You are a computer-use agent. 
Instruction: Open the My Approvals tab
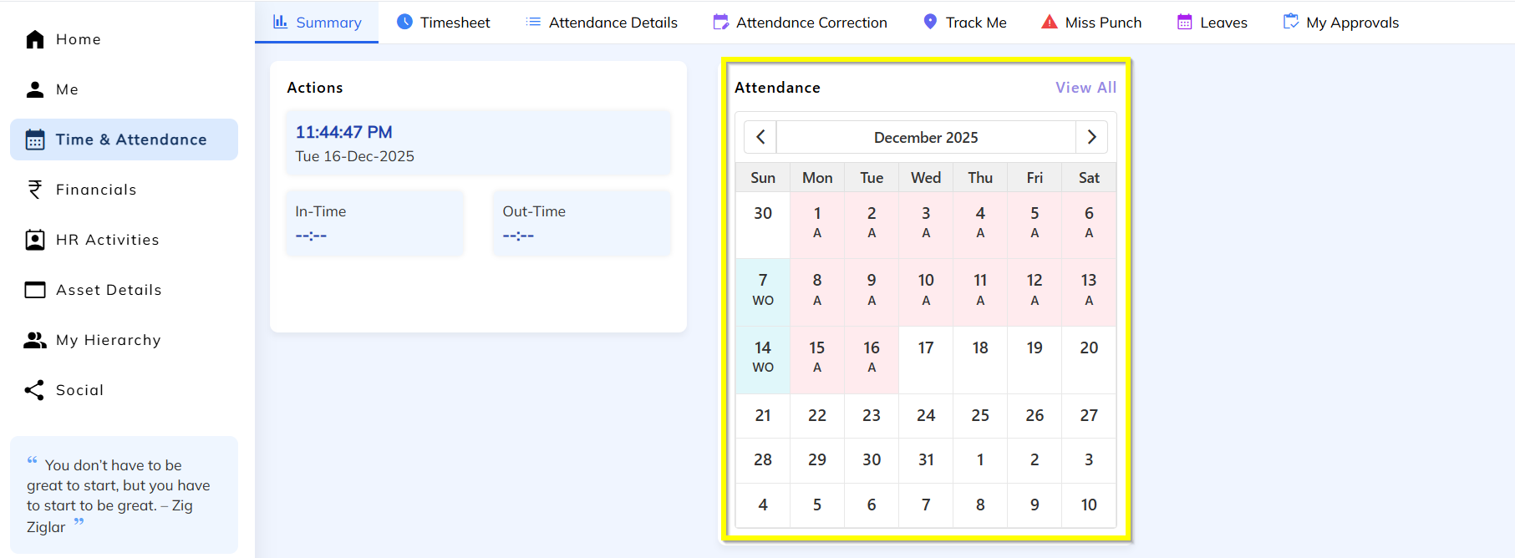pos(1340,23)
